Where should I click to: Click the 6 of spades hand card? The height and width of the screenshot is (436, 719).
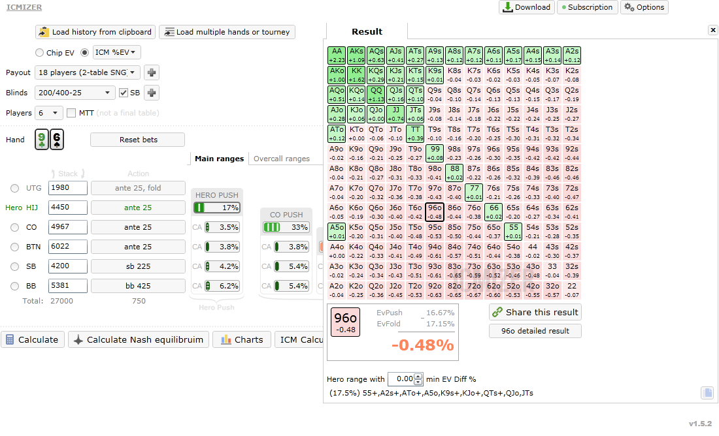[57, 140]
